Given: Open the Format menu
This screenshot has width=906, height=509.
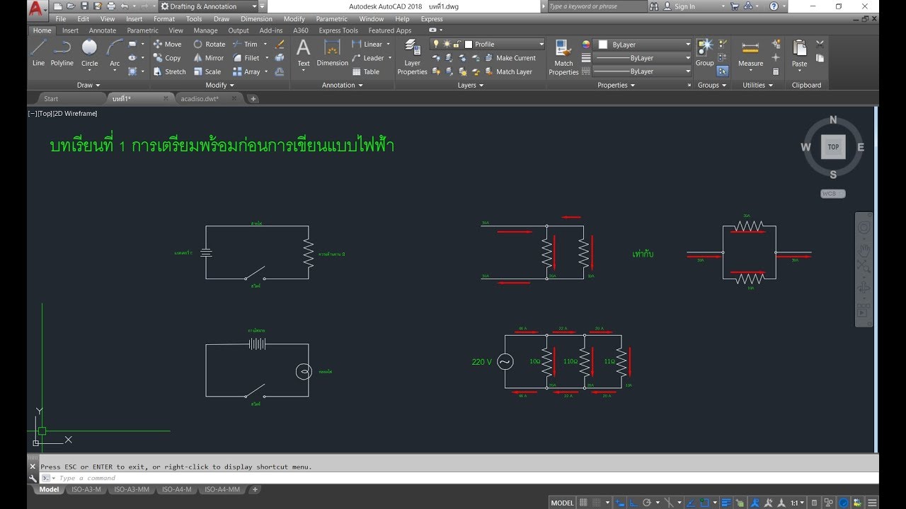Looking at the screenshot, I should click(164, 19).
